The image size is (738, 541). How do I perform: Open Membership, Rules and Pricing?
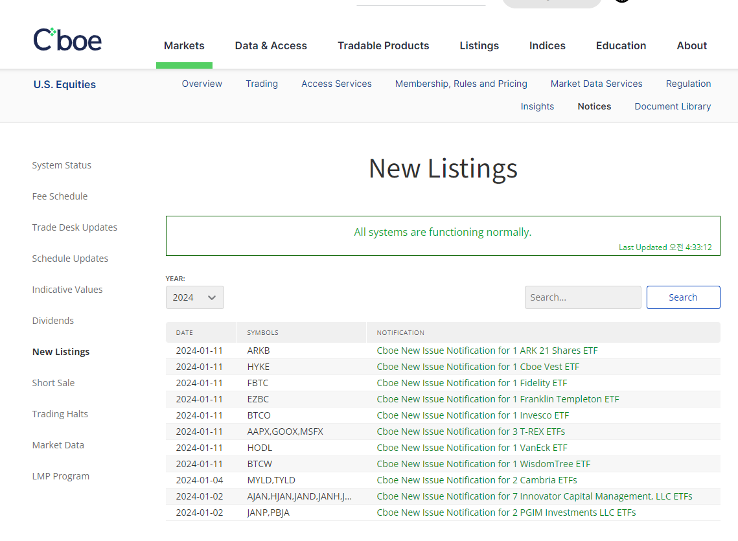(x=461, y=84)
